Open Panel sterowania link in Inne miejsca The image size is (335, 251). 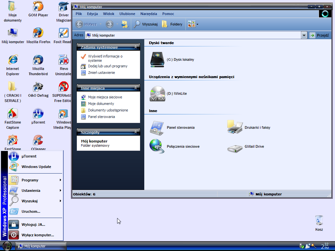tap(101, 117)
